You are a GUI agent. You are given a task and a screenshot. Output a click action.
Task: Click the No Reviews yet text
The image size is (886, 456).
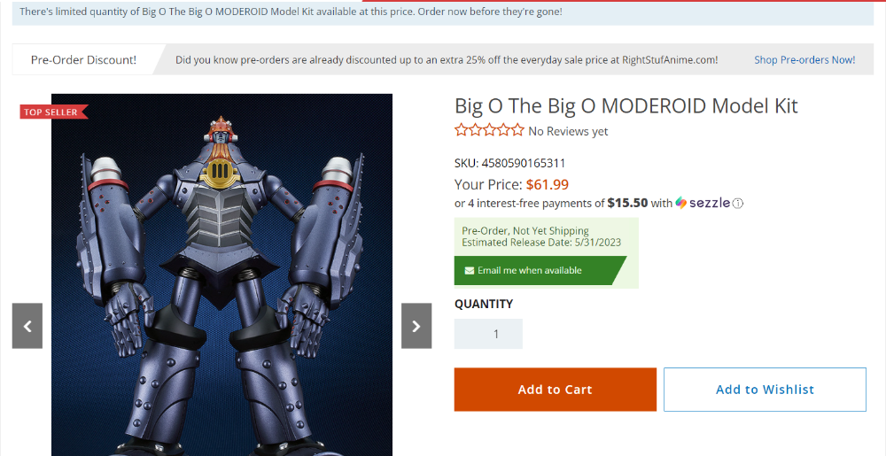(x=568, y=132)
